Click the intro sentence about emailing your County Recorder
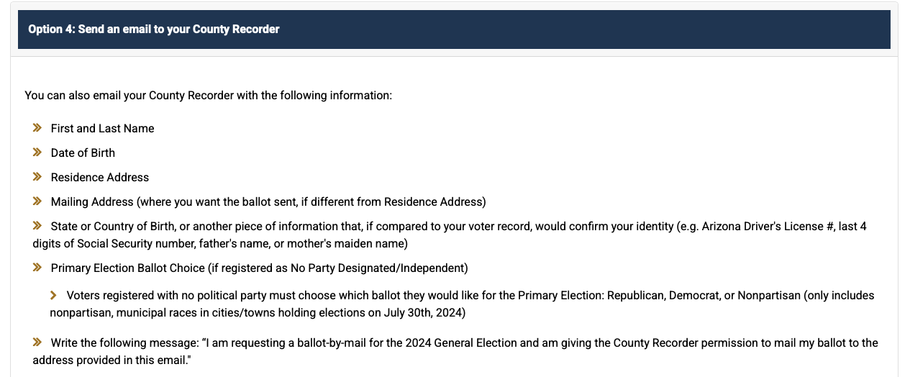 point(209,95)
